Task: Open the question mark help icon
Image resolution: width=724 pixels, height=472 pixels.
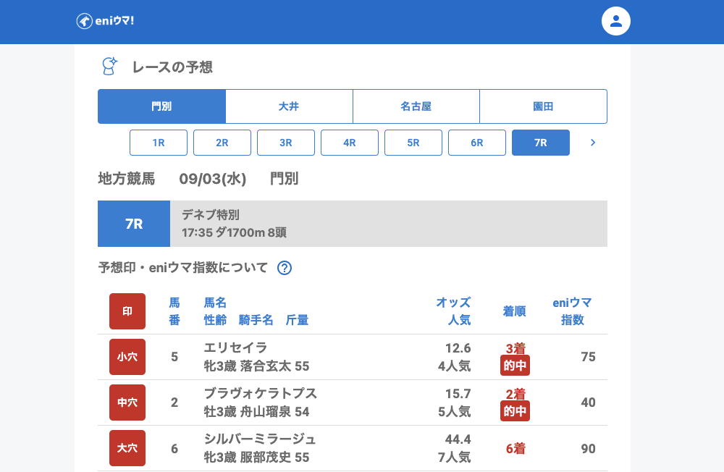Action: click(285, 268)
